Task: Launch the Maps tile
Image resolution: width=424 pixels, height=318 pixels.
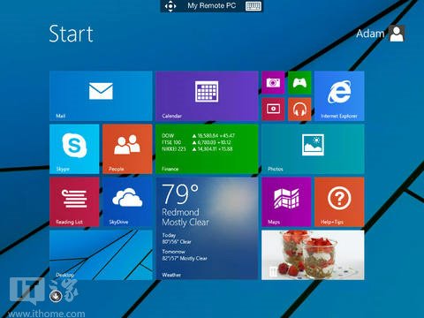Action: coord(286,201)
